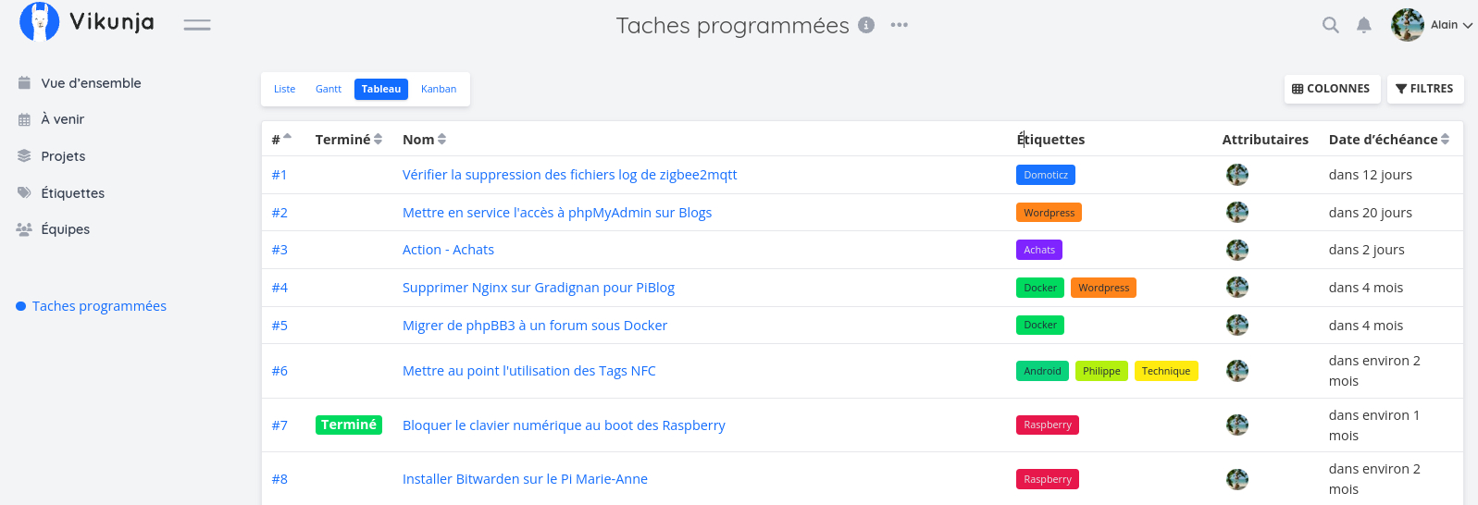The width and height of the screenshot is (1478, 505).
Task: Open the Filtres button
Action: 1424,89
